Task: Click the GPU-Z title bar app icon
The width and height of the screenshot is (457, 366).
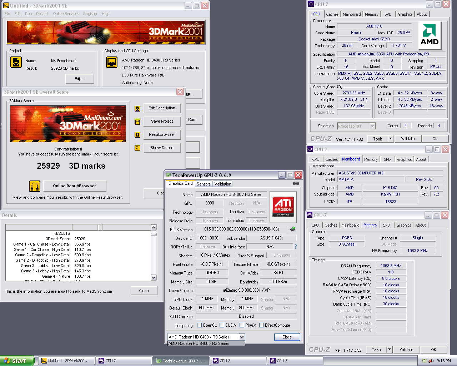Action: pyautogui.click(x=168, y=175)
